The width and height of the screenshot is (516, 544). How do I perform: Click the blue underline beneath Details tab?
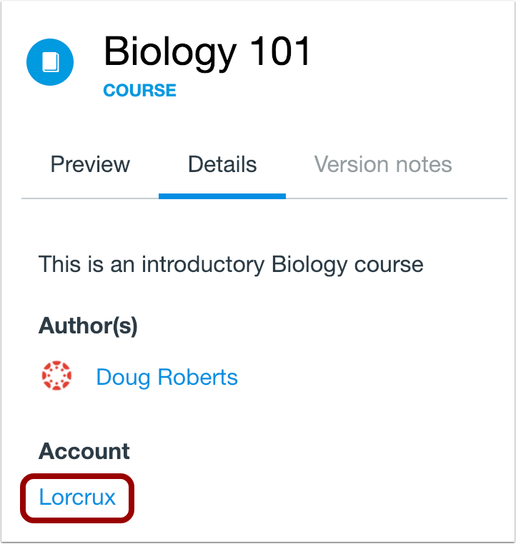[x=222, y=196]
